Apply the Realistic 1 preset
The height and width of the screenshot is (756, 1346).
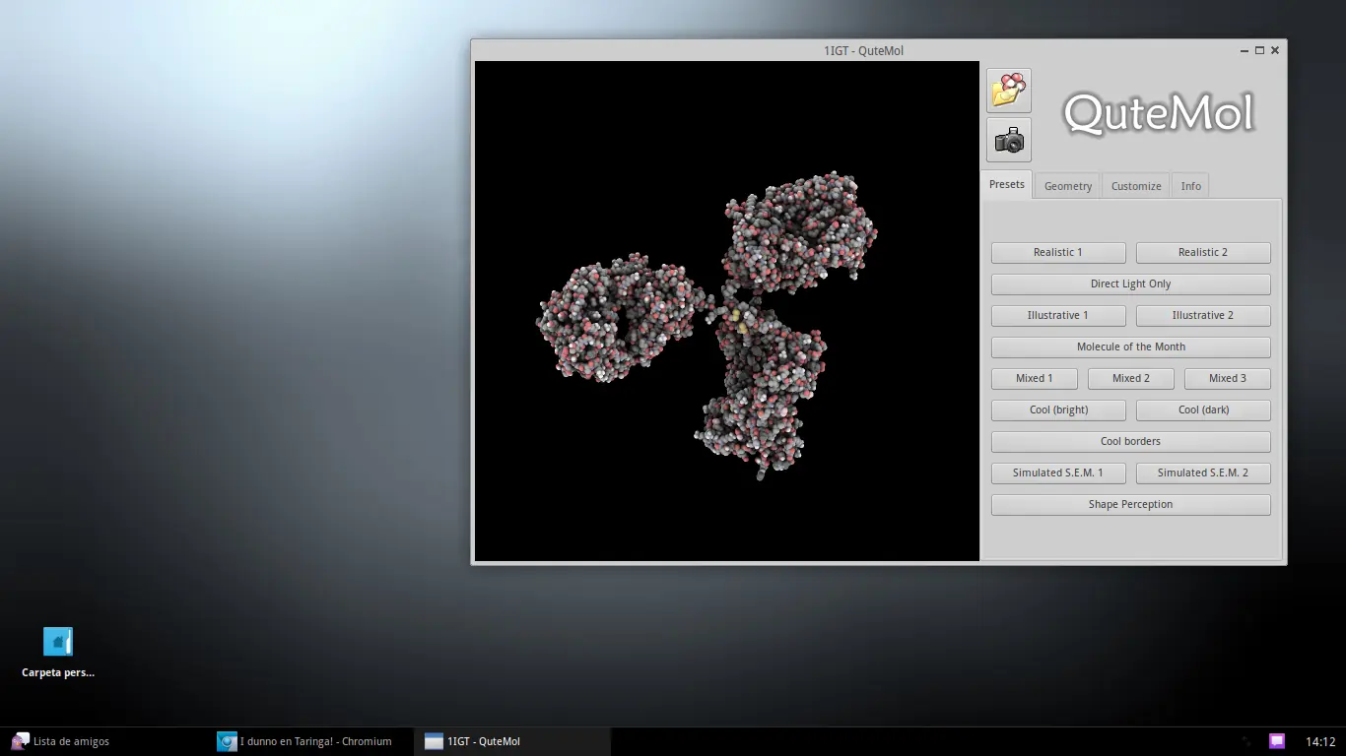(1058, 252)
